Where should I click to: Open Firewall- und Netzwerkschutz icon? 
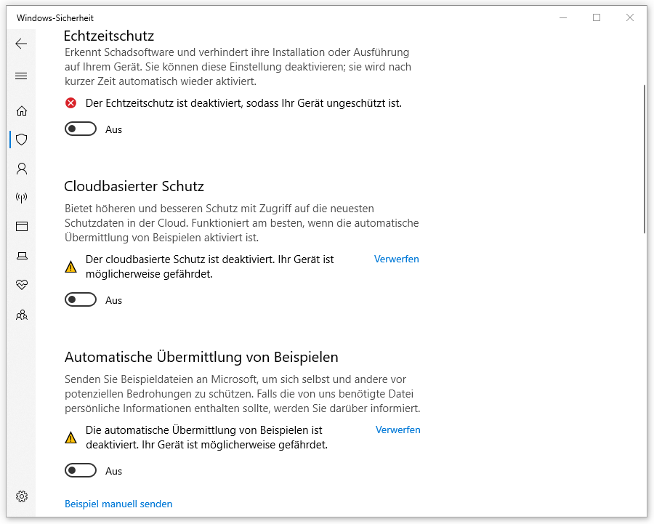pyautogui.click(x=21, y=197)
